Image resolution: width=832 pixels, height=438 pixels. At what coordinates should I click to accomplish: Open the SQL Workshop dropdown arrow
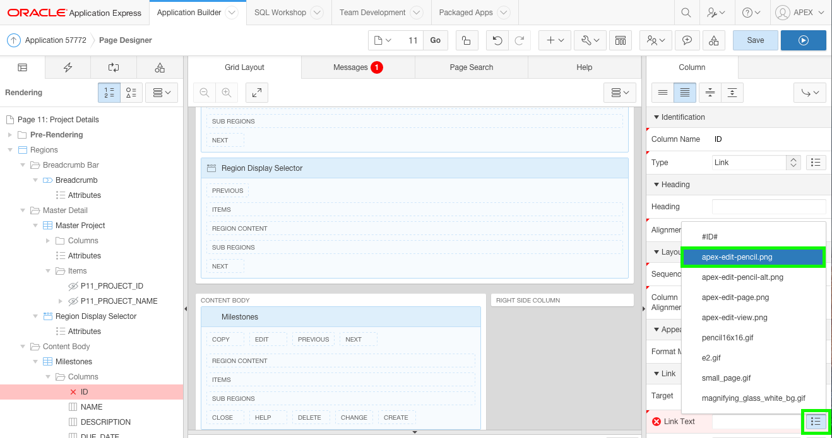pyautogui.click(x=317, y=12)
